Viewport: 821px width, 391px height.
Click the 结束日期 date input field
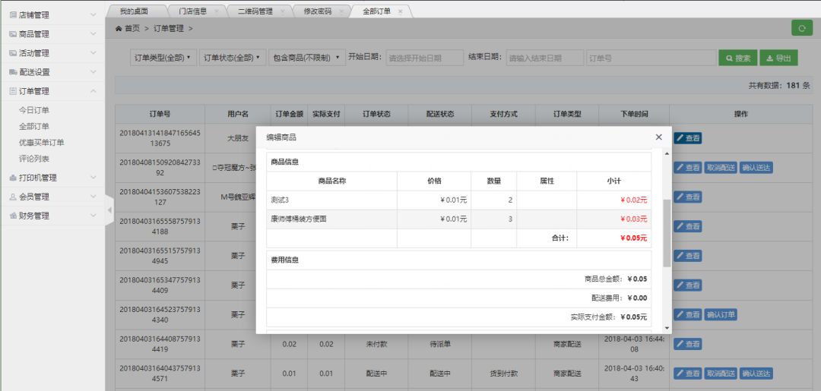pyautogui.click(x=545, y=58)
